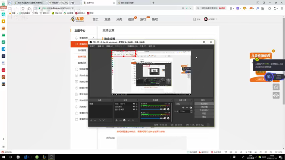285x160 pixels.
Task: Click the Stop Streaming button in Controls
Action: click(x=204, y=104)
